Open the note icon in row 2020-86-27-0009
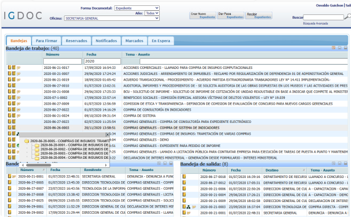Screen dimensions: 351x217 tap(19, 104)
